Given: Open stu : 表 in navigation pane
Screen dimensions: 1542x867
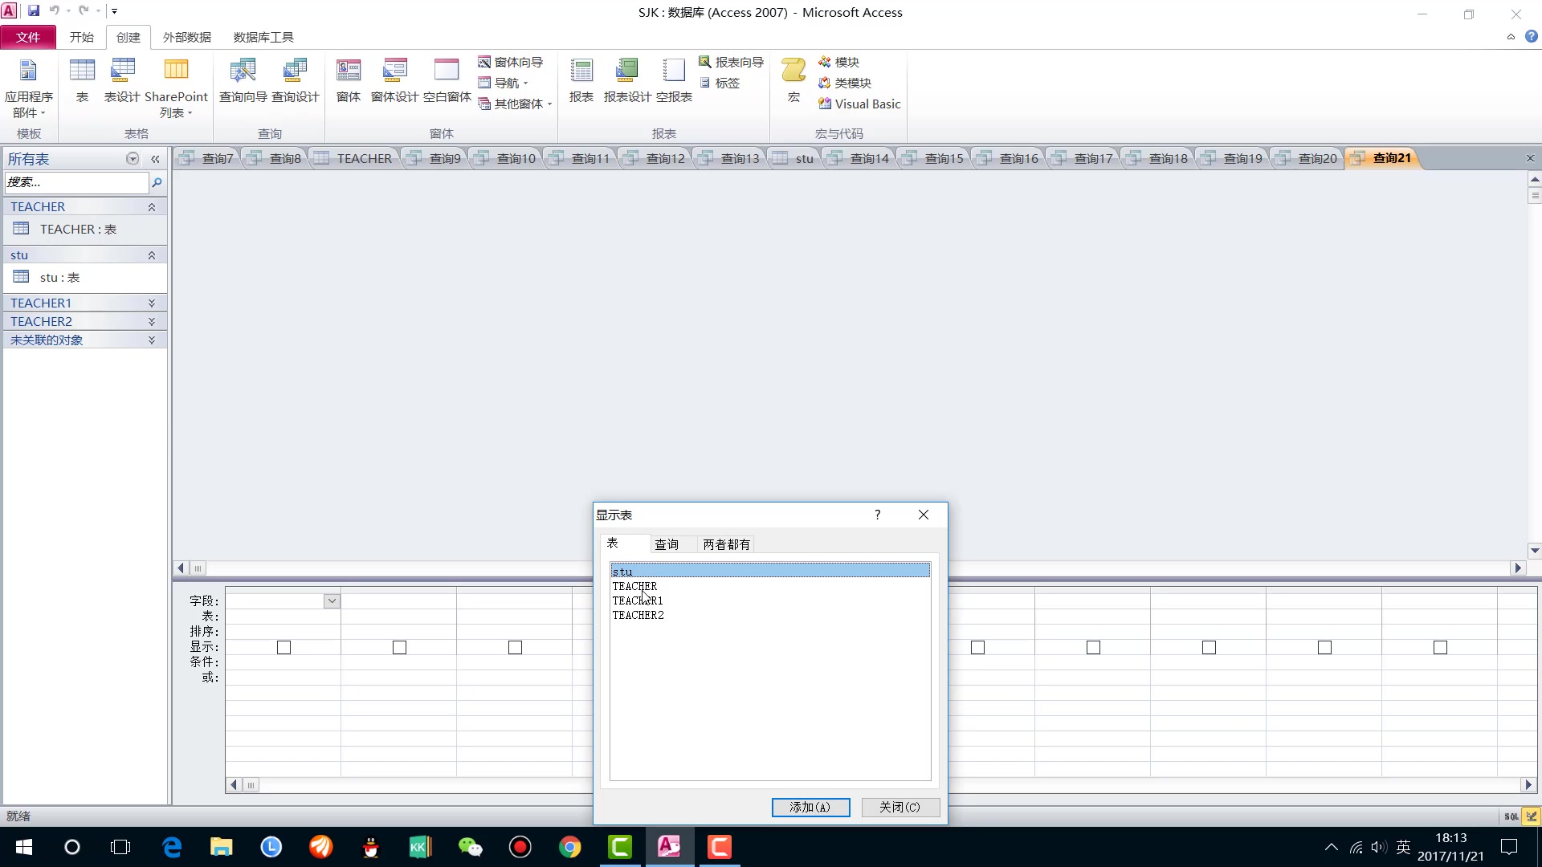Looking at the screenshot, I should [85, 278].
